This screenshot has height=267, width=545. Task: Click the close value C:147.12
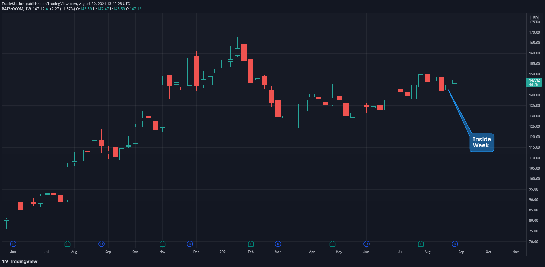tap(134, 9)
